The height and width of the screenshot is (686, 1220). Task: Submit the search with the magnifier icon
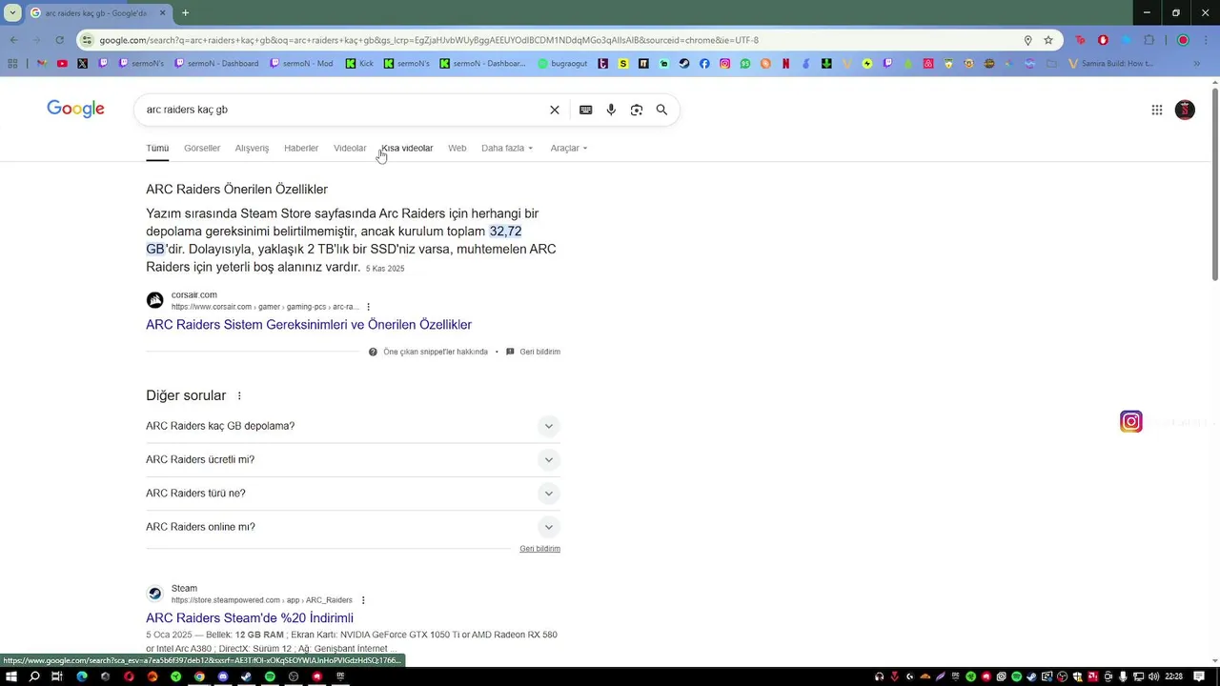pos(661,110)
